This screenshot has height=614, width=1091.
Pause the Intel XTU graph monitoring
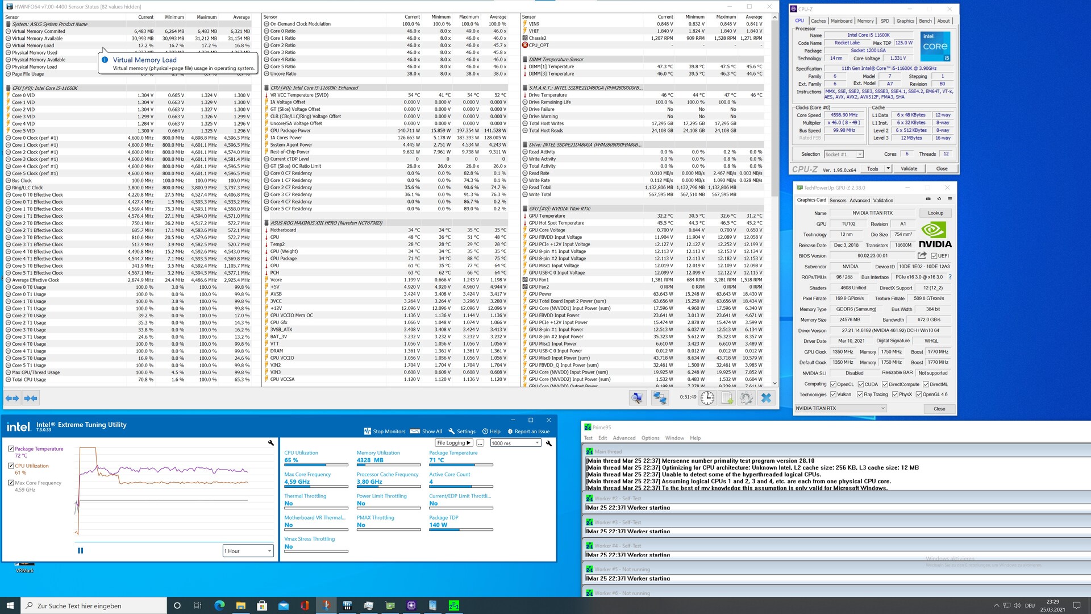point(80,550)
